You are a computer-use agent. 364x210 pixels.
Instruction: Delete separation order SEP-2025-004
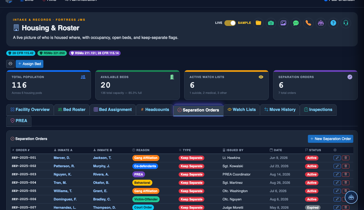coord(346,183)
